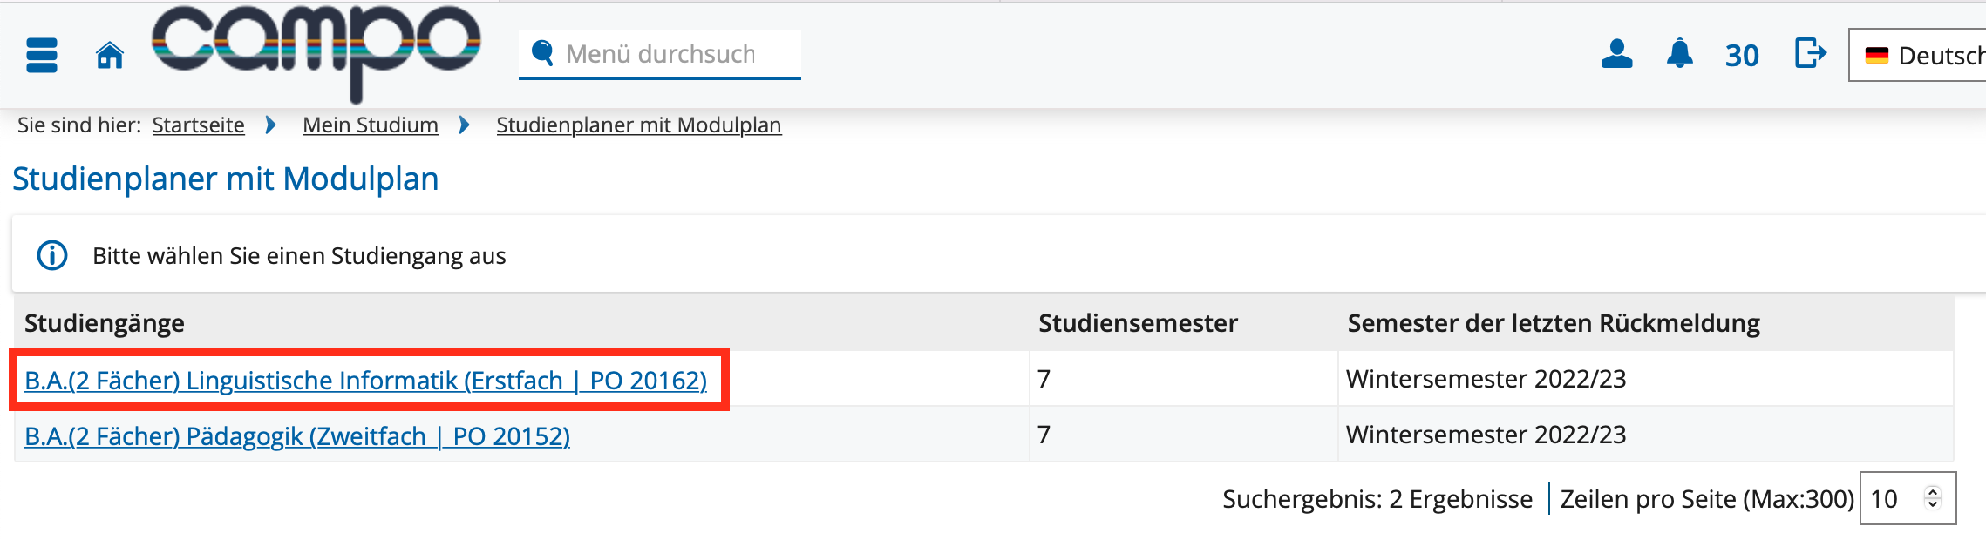
Task: Click the session timer counter 30
Action: [1742, 56]
